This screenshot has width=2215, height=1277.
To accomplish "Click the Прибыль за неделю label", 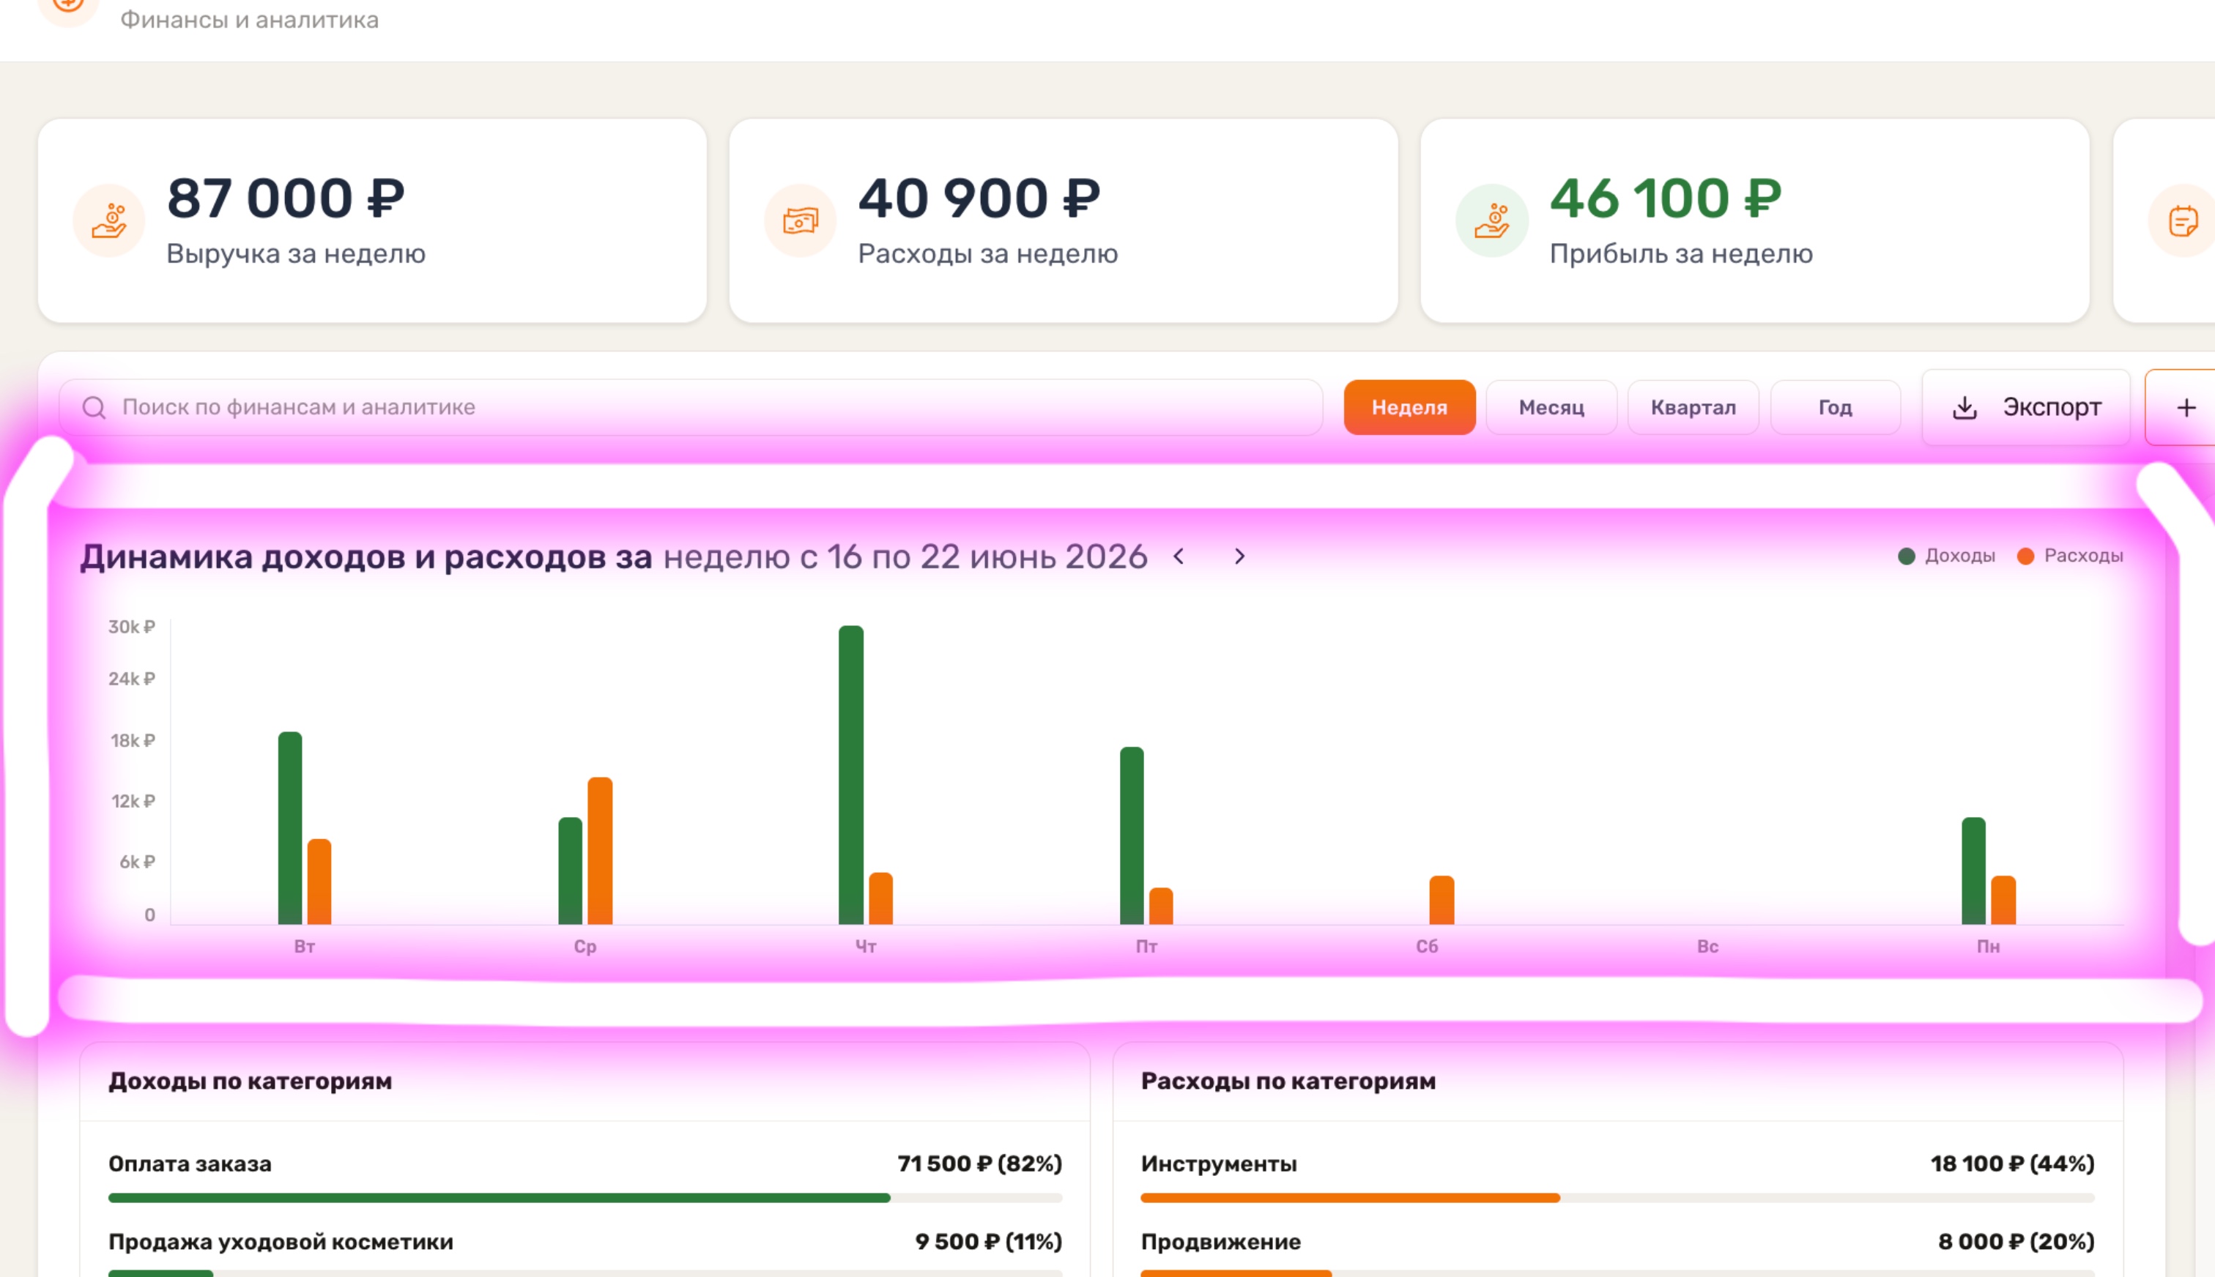I will click(1681, 254).
